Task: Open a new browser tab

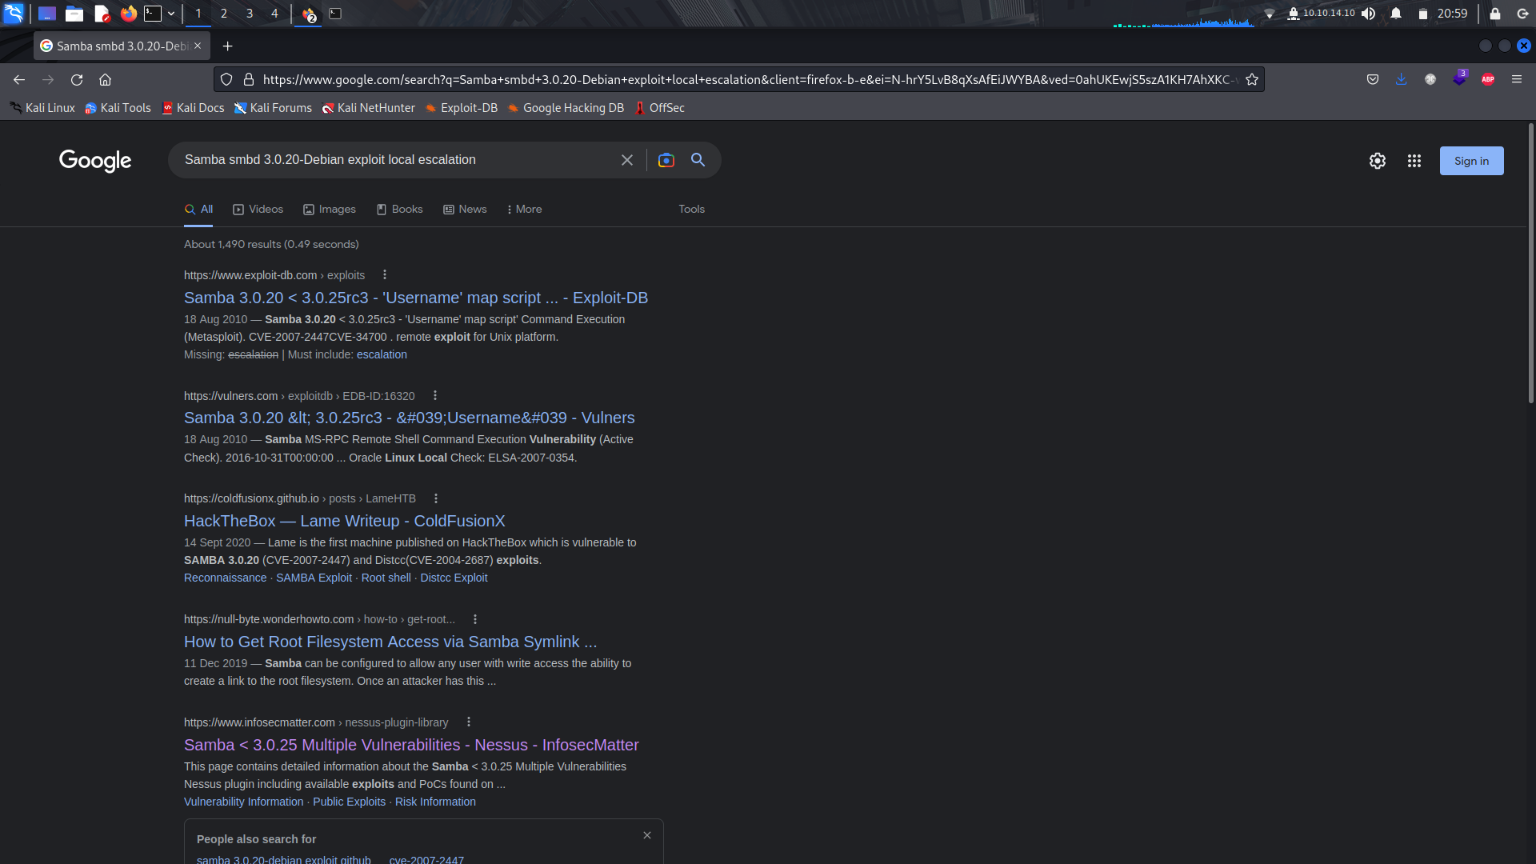Action: point(228,46)
